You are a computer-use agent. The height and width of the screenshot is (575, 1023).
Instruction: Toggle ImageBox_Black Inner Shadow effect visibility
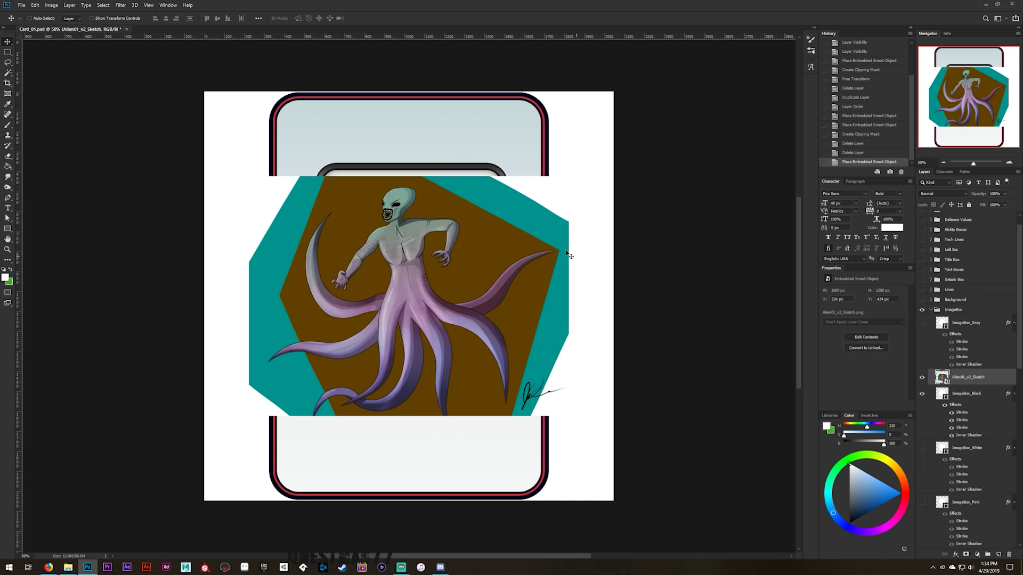[x=952, y=435]
